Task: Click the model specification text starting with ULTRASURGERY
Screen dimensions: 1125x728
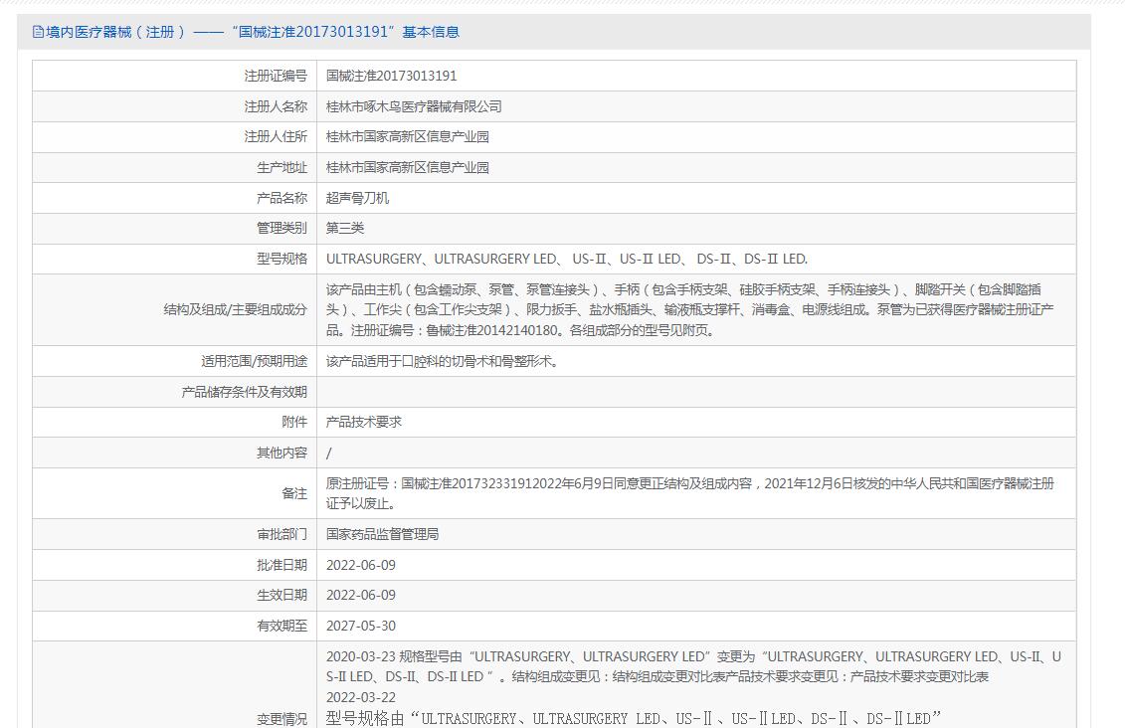Action: pyautogui.click(x=567, y=259)
